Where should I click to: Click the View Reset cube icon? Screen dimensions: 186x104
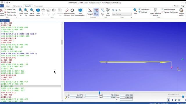[38, 10]
